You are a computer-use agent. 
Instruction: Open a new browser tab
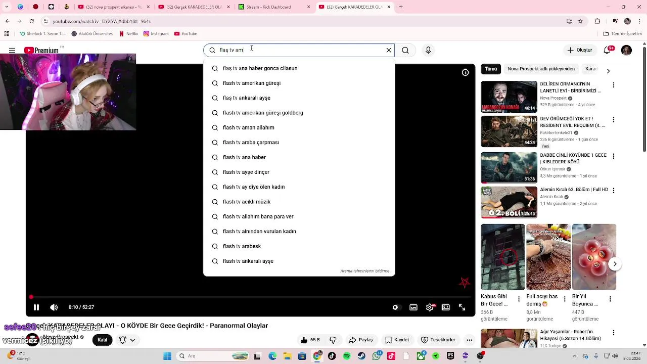401,7
